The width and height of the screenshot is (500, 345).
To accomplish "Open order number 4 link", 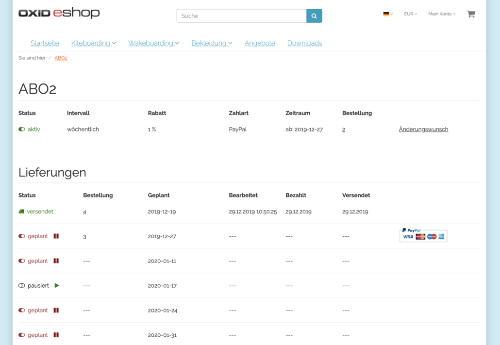I will tap(84, 212).
